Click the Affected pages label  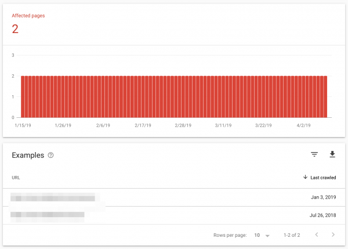point(28,16)
